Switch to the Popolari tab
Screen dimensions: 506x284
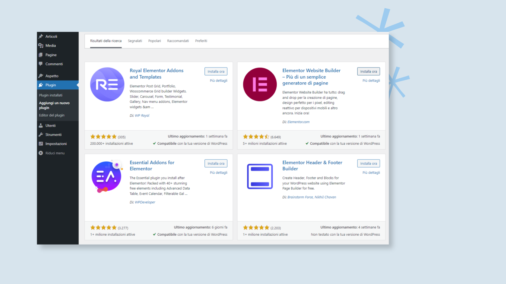(154, 41)
